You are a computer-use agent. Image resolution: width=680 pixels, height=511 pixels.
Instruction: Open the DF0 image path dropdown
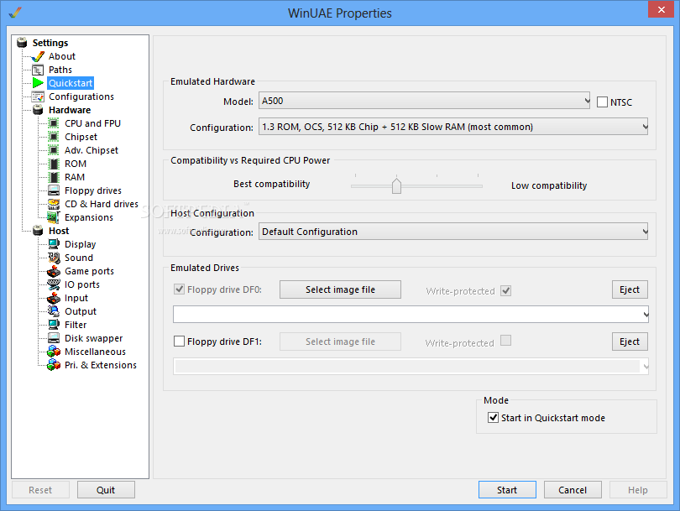click(x=411, y=314)
